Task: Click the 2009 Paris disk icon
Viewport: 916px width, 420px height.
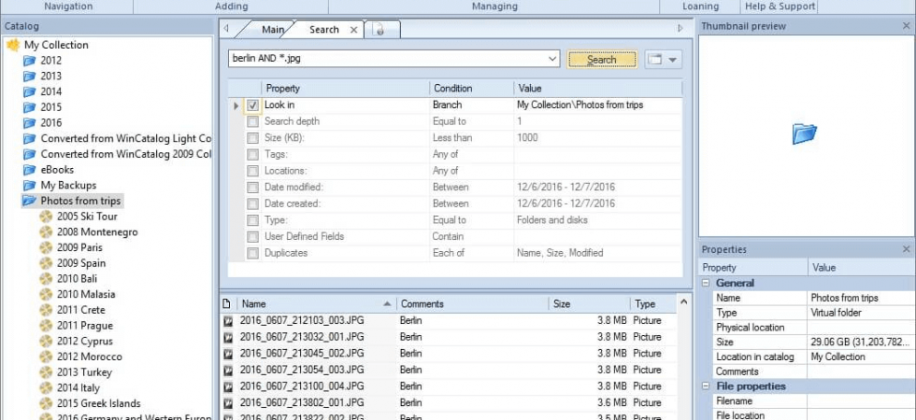Action: pos(46,247)
